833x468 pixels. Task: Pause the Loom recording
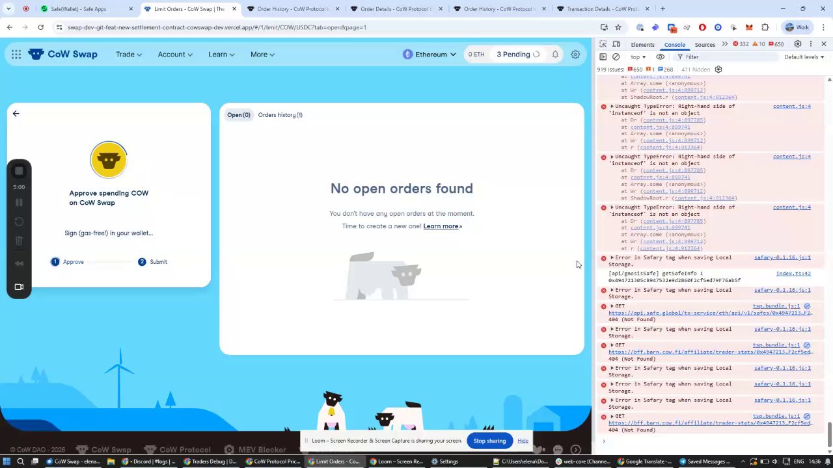[x=19, y=202]
